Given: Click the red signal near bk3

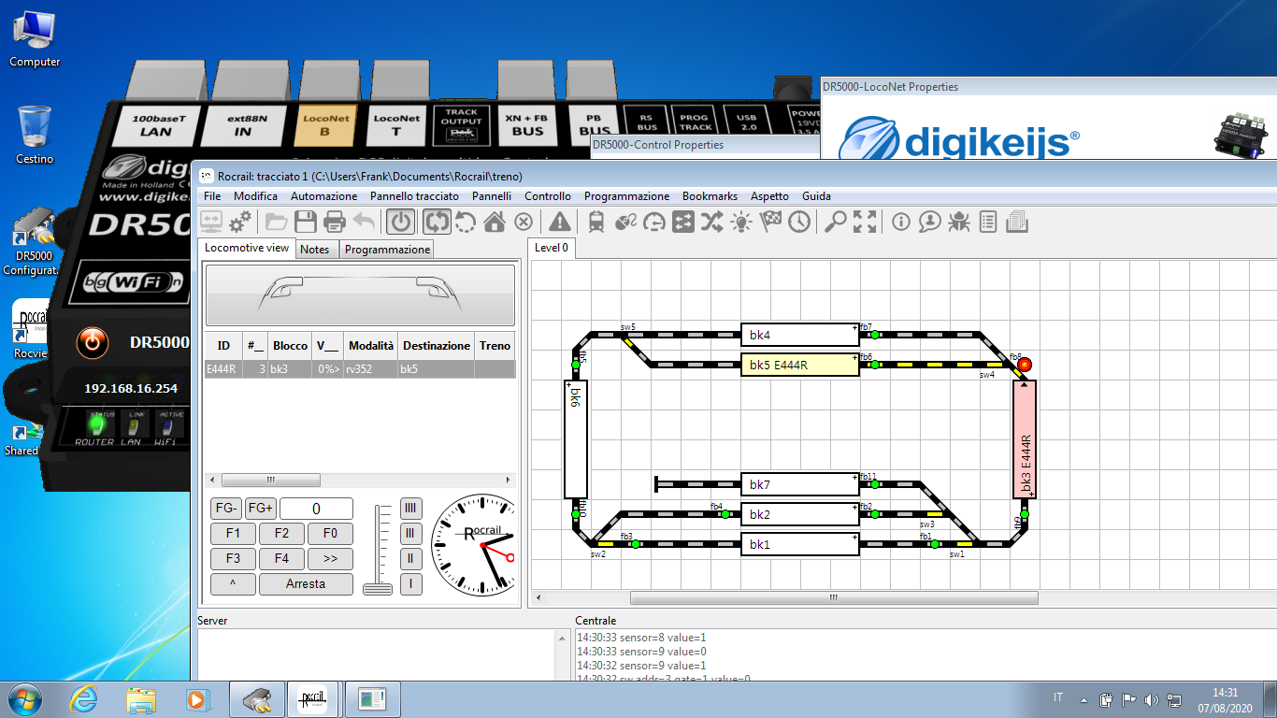Looking at the screenshot, I should click(x=1025, y=365).
